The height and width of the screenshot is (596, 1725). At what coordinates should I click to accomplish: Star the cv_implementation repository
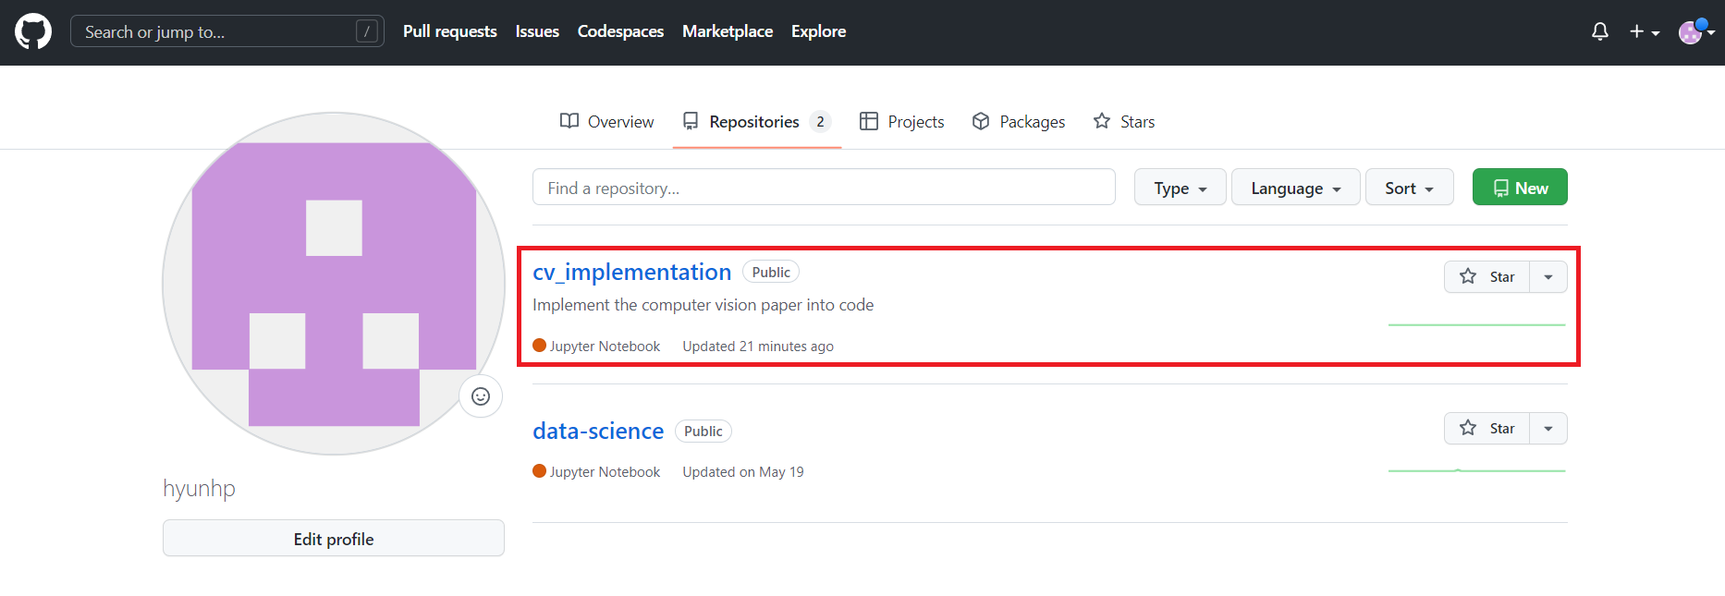click(x=1487, y=277)
